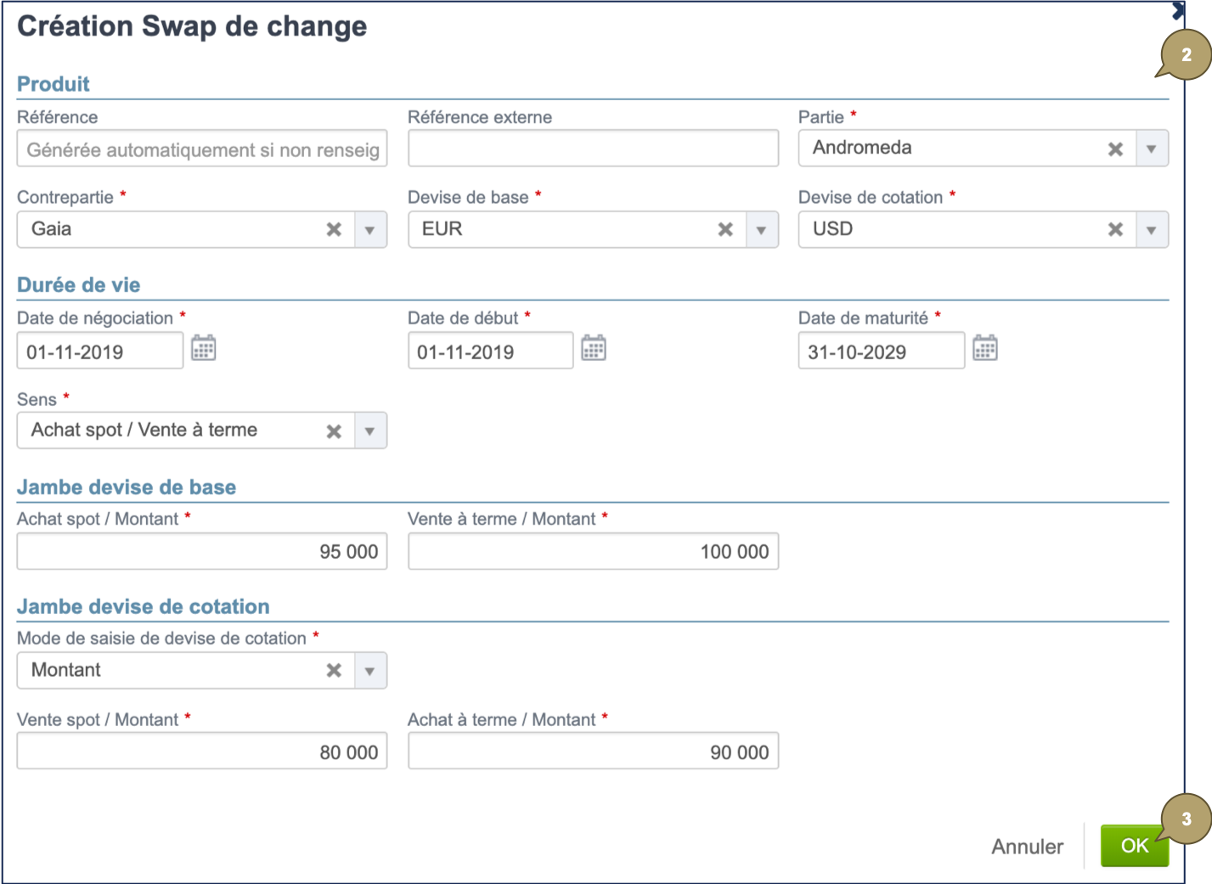Open the Sens dropdown list
Screen dimensions: 1212x884
(370, 431)
